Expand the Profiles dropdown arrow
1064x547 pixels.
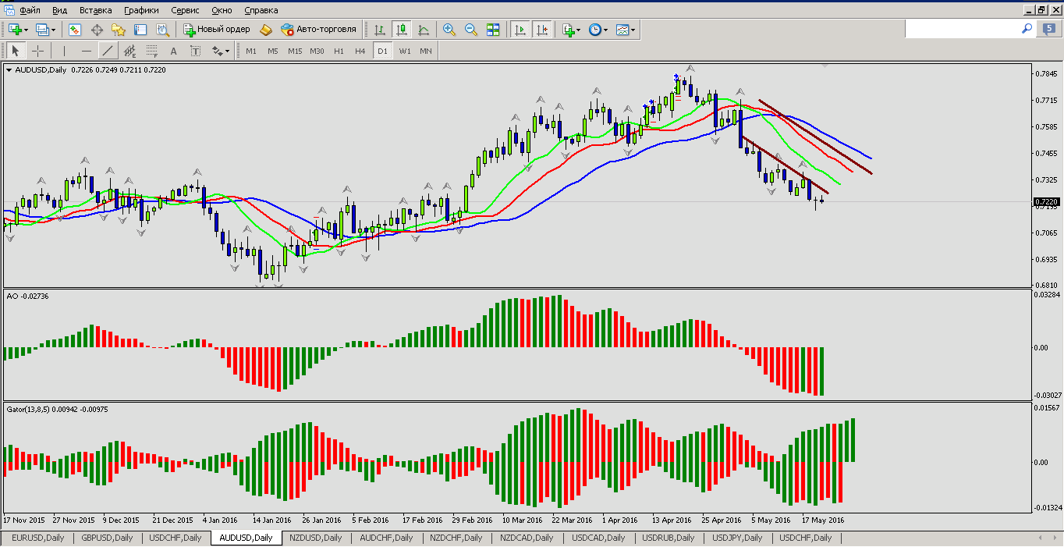point(54,30)
